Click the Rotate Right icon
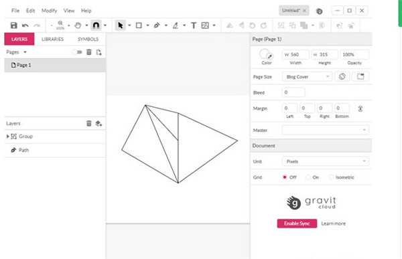Image resolution: width=402 pixels, height=259 pixels. tap(263, 25)
